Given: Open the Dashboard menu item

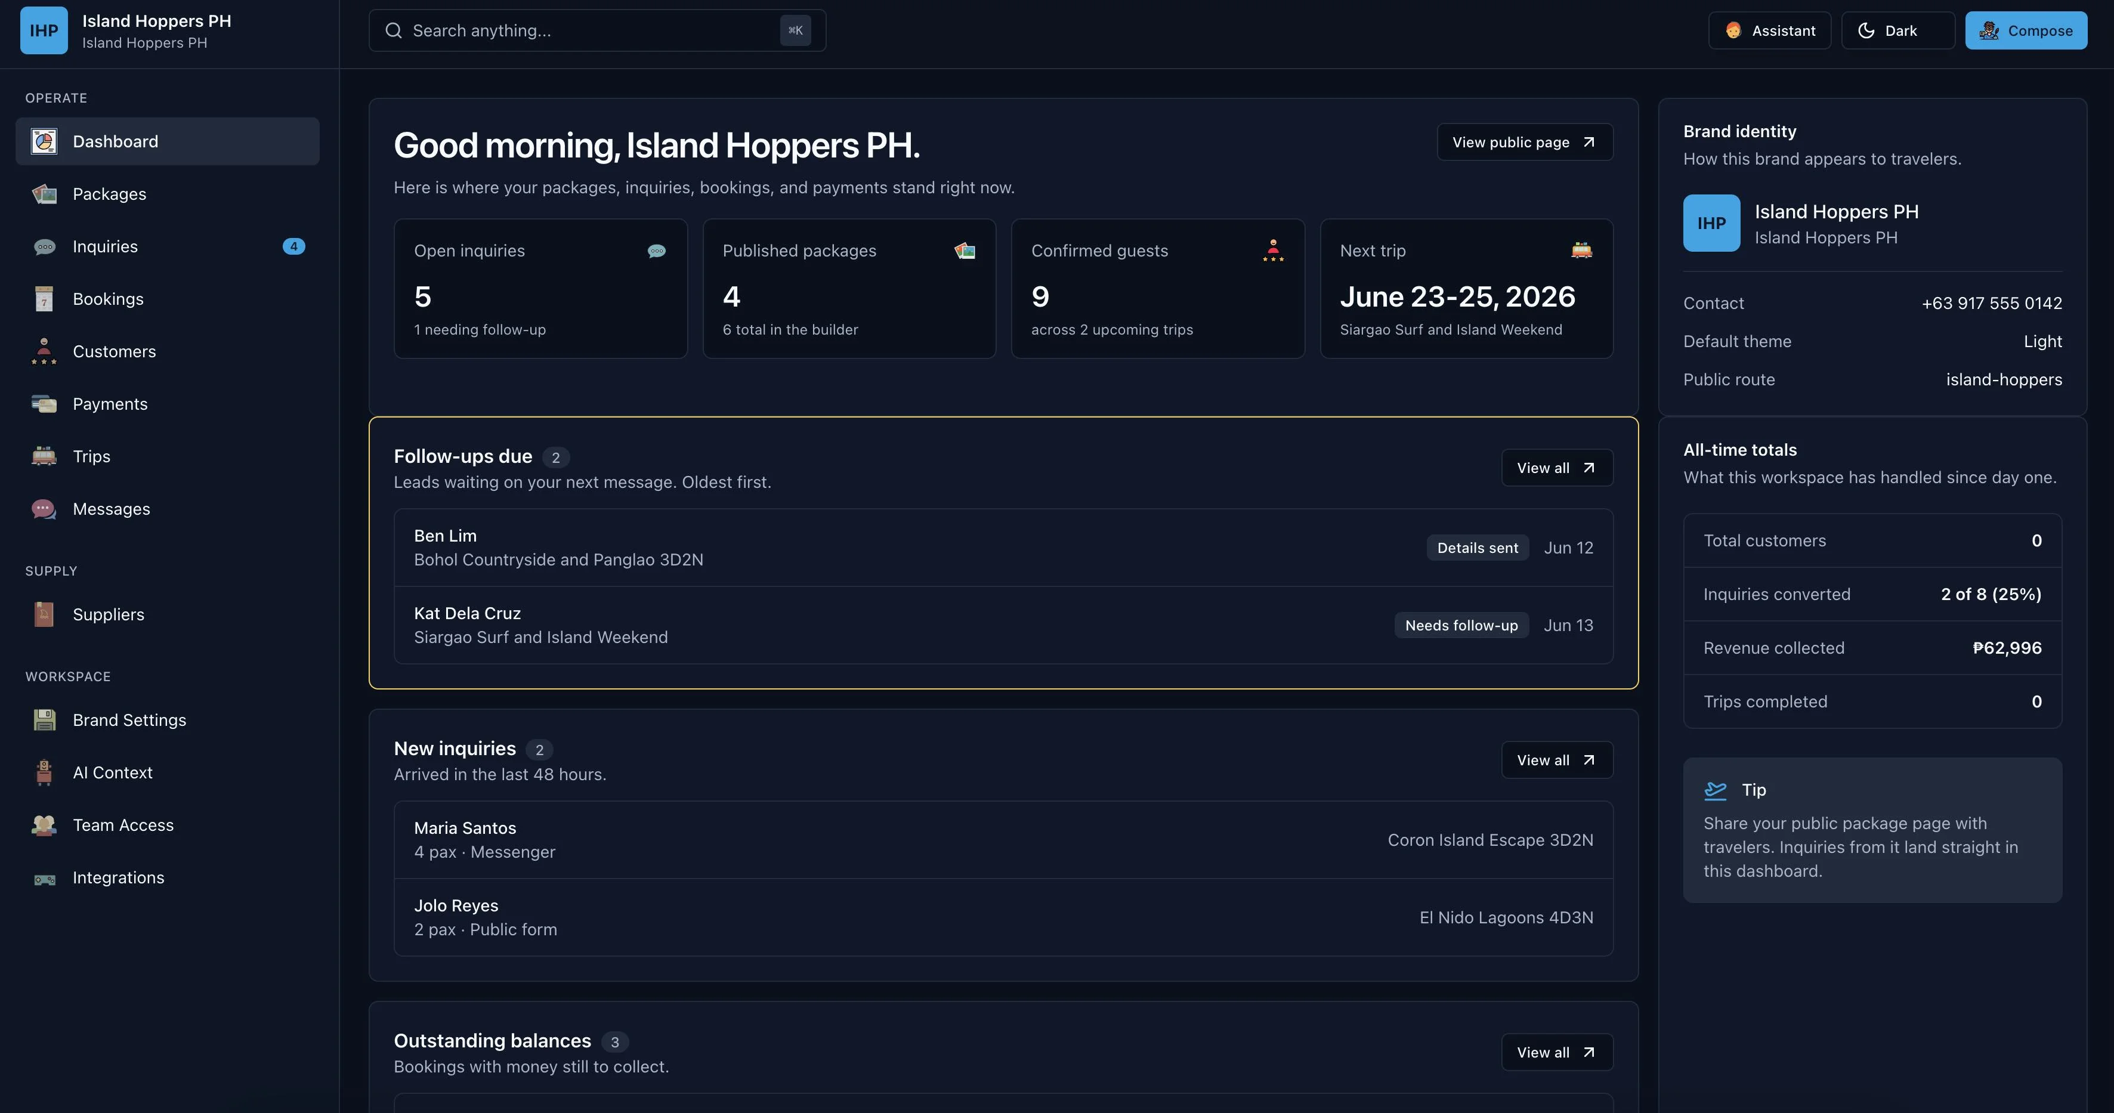Looking at the screenshot, I should coord(168,141).
